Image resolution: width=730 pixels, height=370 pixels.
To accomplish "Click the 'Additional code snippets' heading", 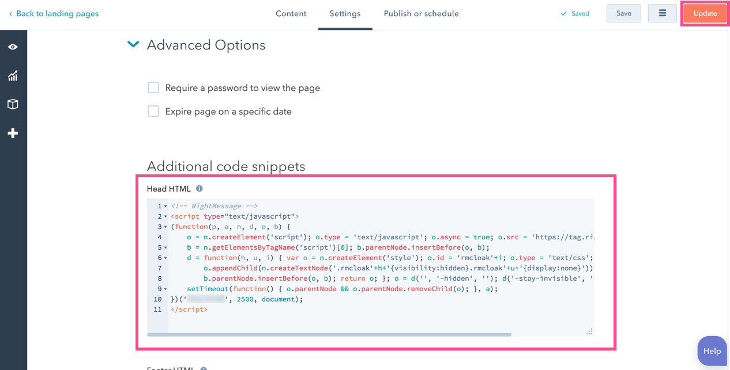I will click(x=226, y=166).
